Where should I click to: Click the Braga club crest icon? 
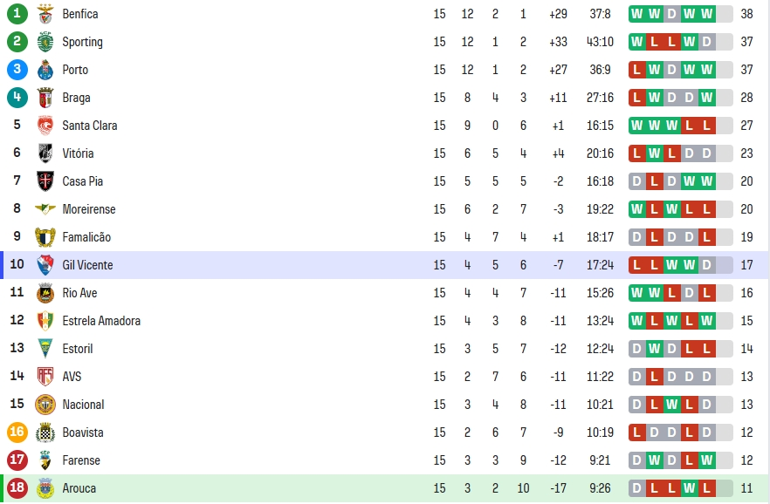click(45, 98)
